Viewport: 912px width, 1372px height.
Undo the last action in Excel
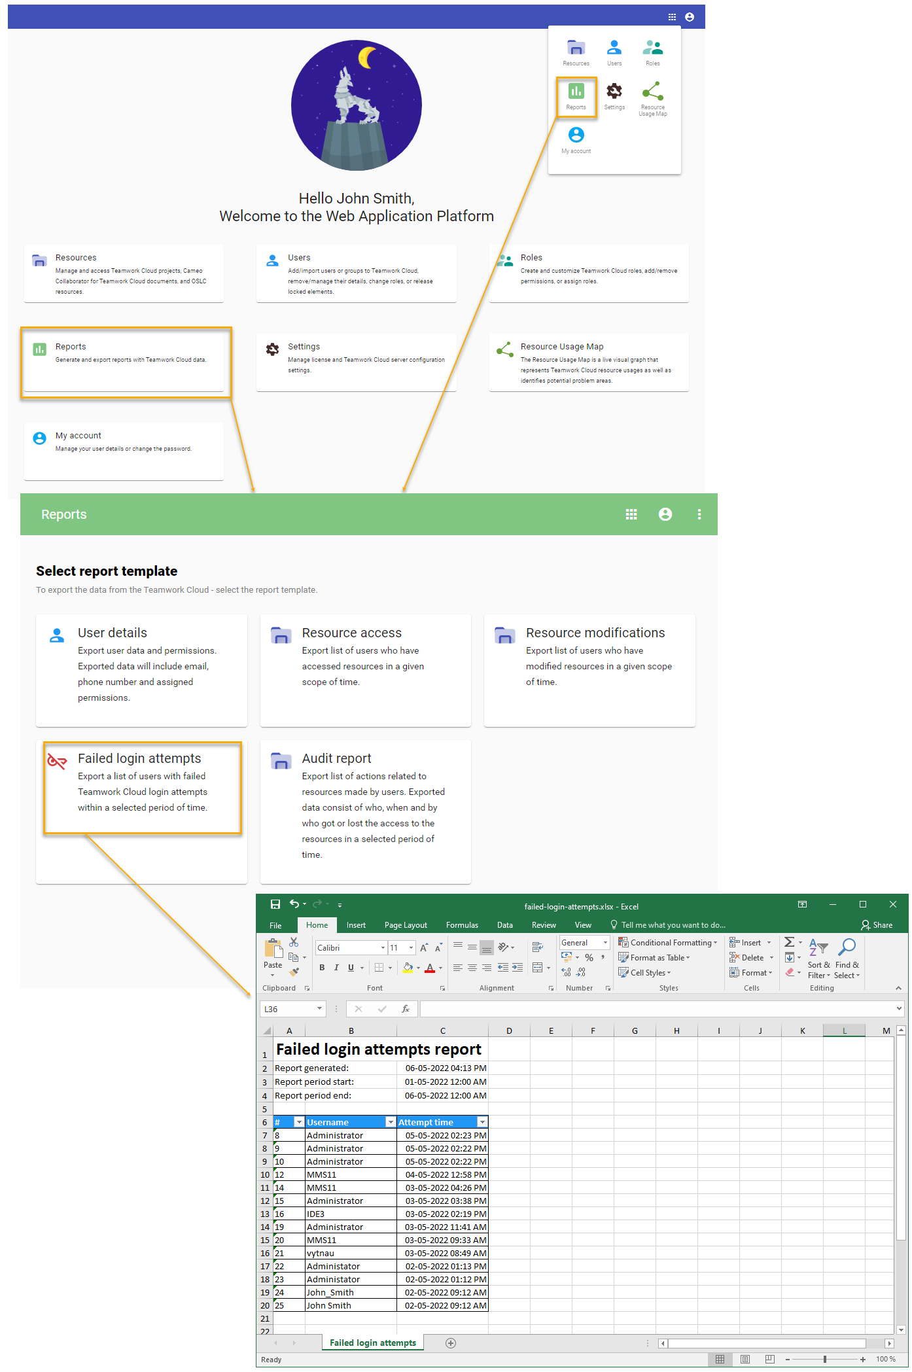[x=294, y=904]
